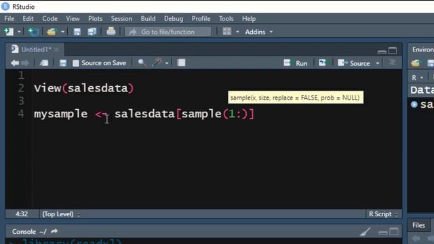The height and width of the screenshot is (244, 434).
Task: Expand recent files dropdown arrow
Action: click(63, 32)
